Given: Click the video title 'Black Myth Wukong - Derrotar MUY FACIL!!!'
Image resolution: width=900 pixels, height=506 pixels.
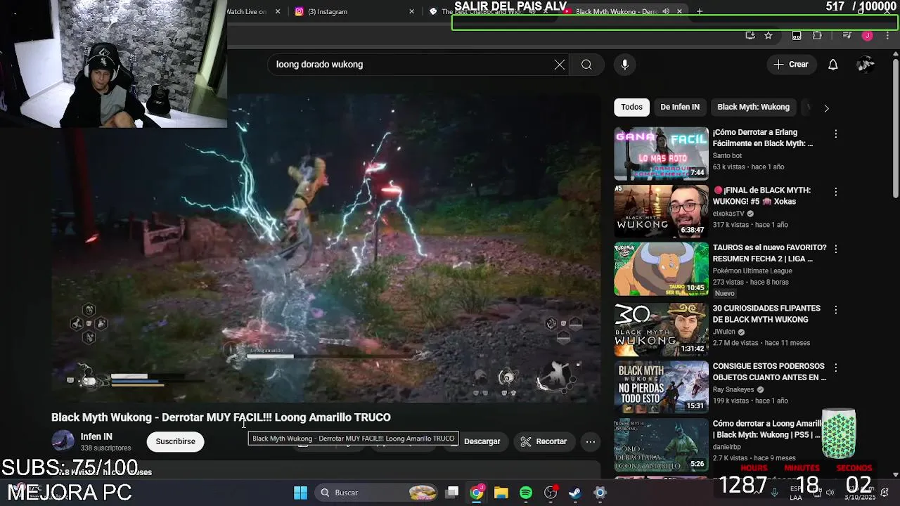Looking at the screenshot, I should (x=221, y=417).
